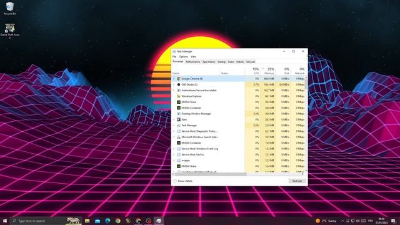Expand the OBS Studio process group
400x225 pixels.
click(174, 84)
